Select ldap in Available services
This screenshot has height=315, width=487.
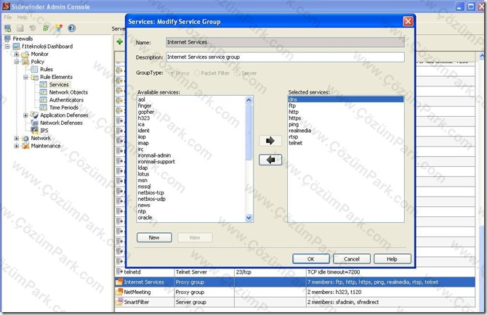click(x=142, y=168)
